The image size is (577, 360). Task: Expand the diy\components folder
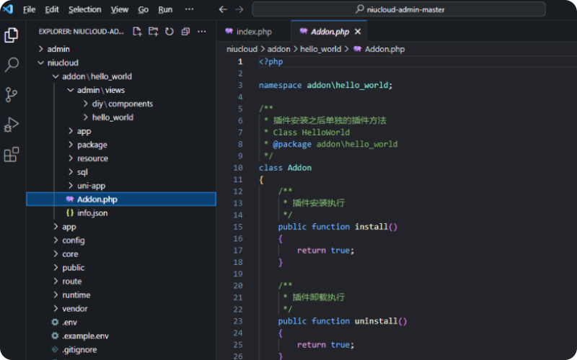coord(122,104)
